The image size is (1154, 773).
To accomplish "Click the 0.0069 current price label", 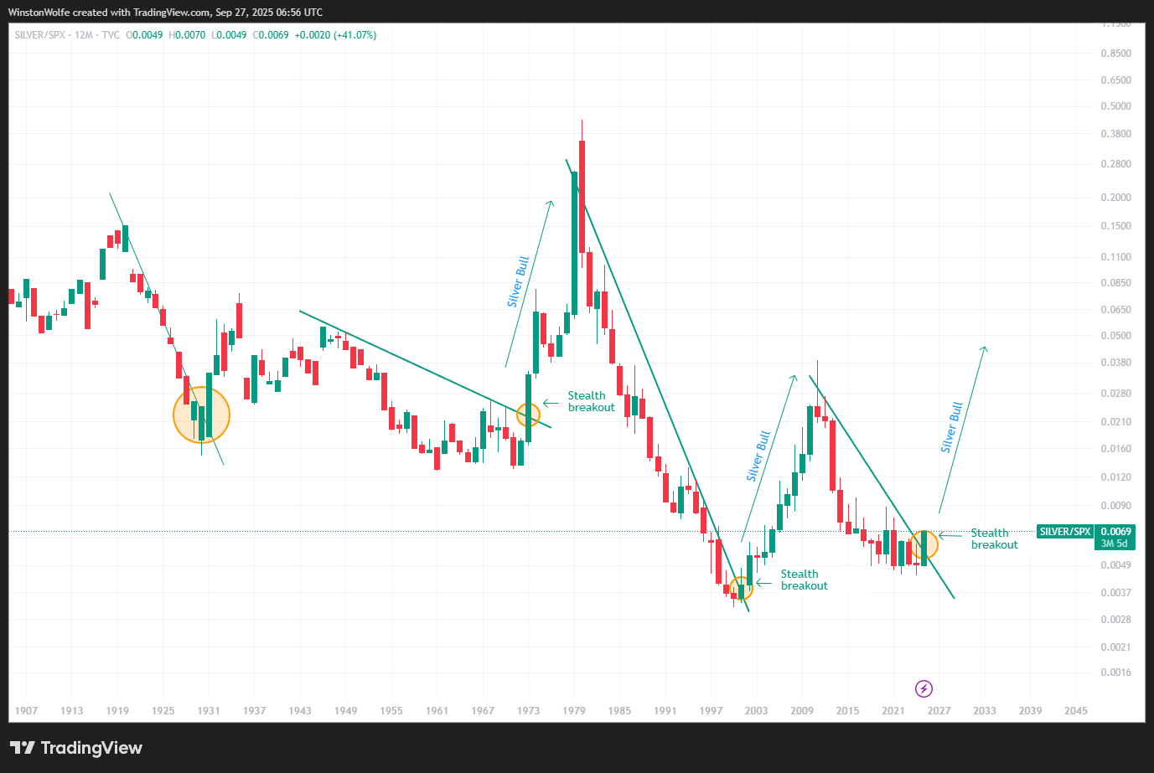I will click(1115, 532).
